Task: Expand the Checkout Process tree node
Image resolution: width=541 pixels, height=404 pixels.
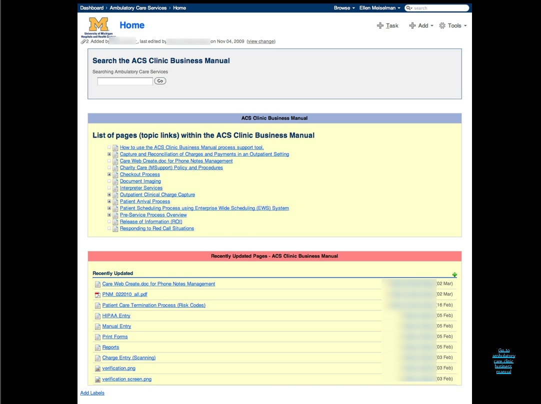Action: [x=109, y=174]
